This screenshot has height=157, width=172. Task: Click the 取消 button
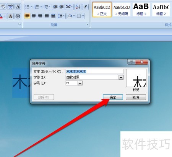pyautogui.click(x=136, y=97)
